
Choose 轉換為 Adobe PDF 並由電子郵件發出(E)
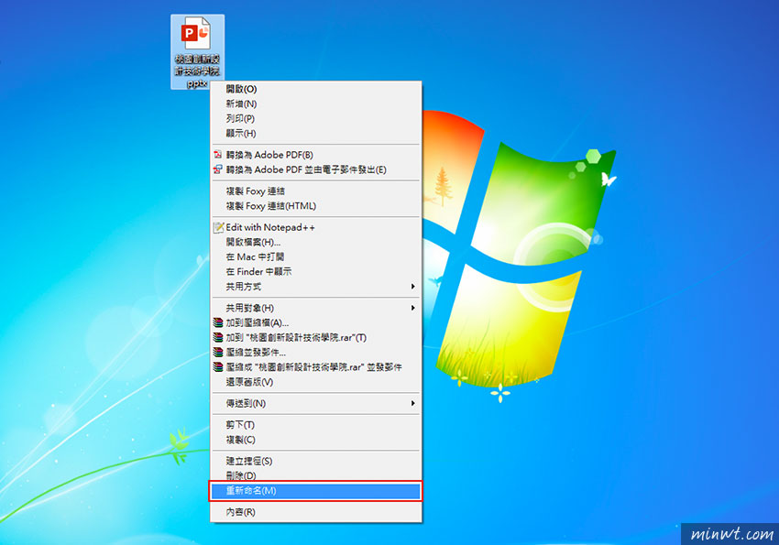point(316,169)
